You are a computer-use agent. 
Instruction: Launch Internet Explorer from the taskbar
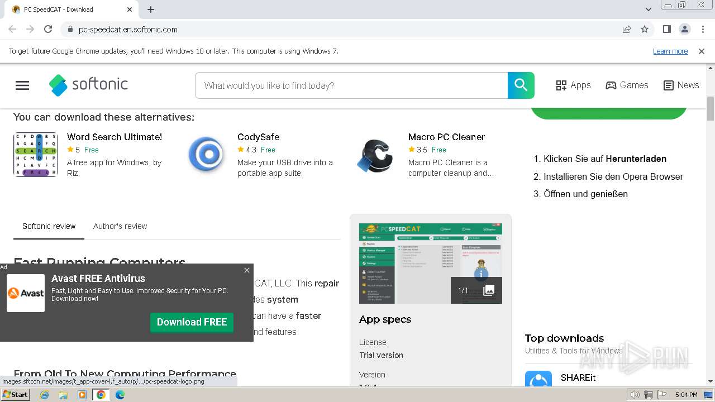44,395
